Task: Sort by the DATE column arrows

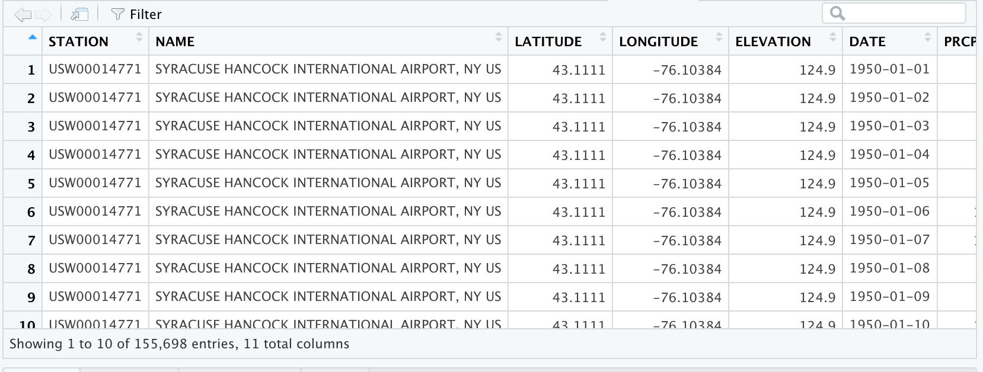Action: click(928, 37)
